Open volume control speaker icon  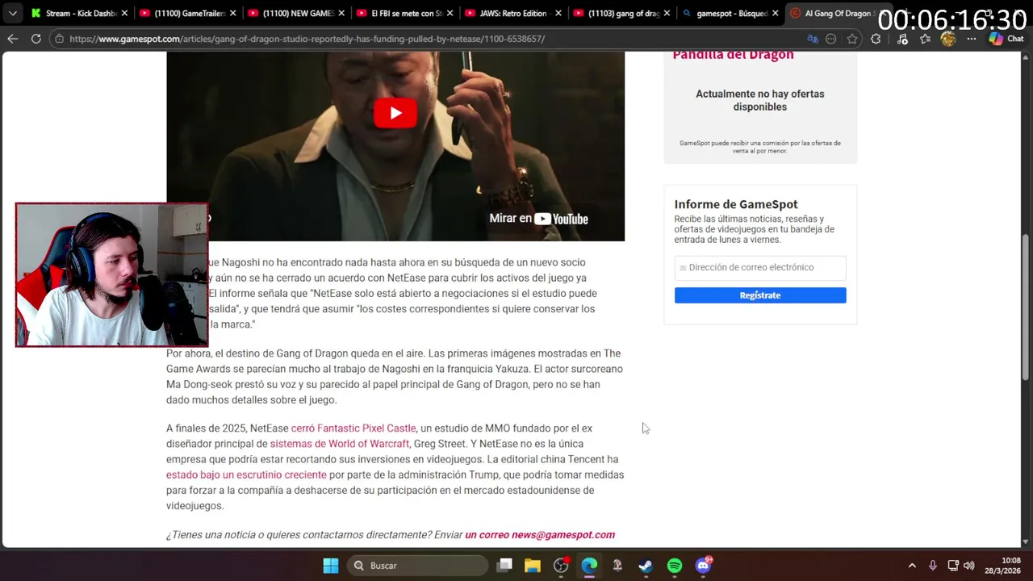click(x=969, y=566)
